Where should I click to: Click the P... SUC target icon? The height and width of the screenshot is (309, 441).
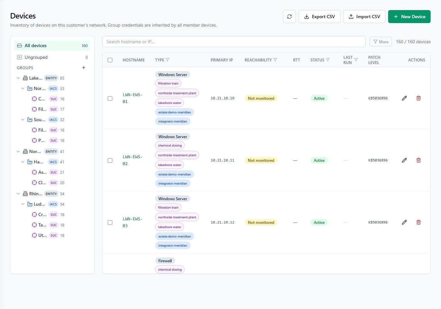click(x=34, y=140)
